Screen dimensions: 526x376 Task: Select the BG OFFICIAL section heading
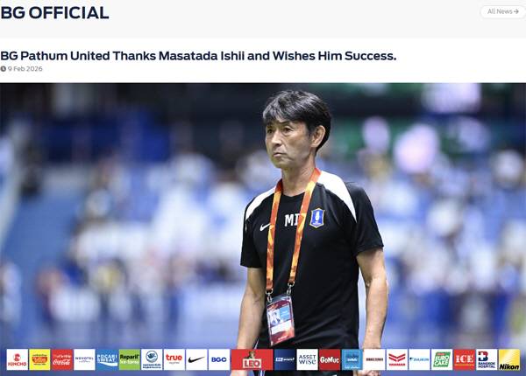tap(54, 13)
